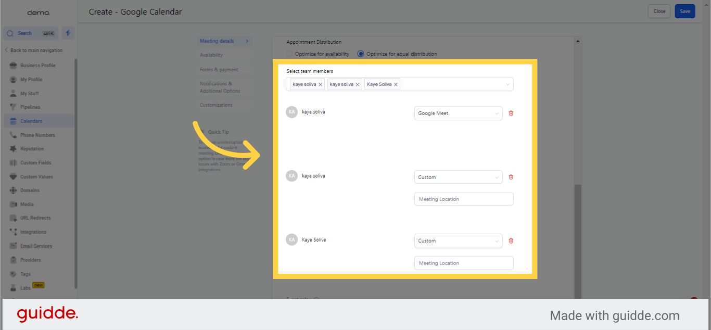711x330 pixels.
Task: Click trash icon beside second Custom dropdown
Action: (511, 241)
